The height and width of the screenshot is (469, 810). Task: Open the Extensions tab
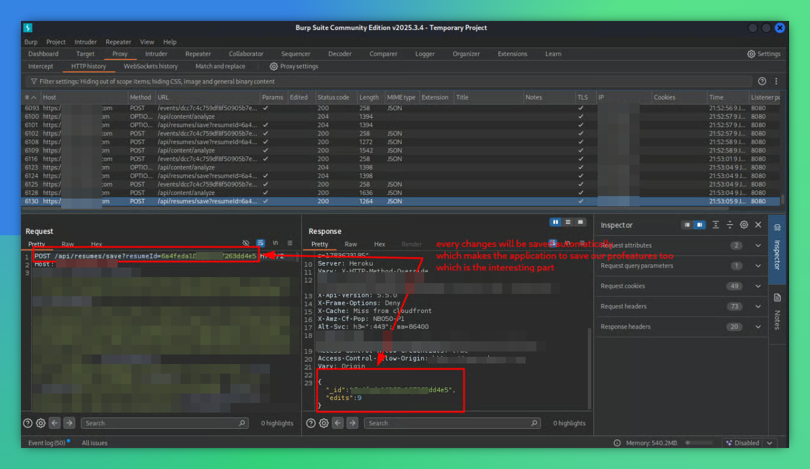512,54
